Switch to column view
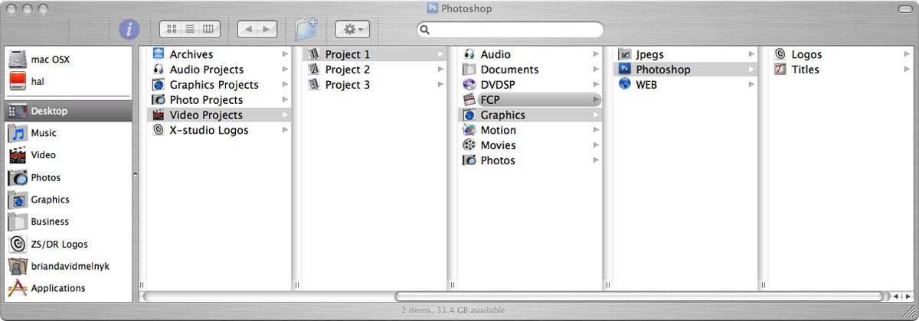 click(x=208, y=29)
